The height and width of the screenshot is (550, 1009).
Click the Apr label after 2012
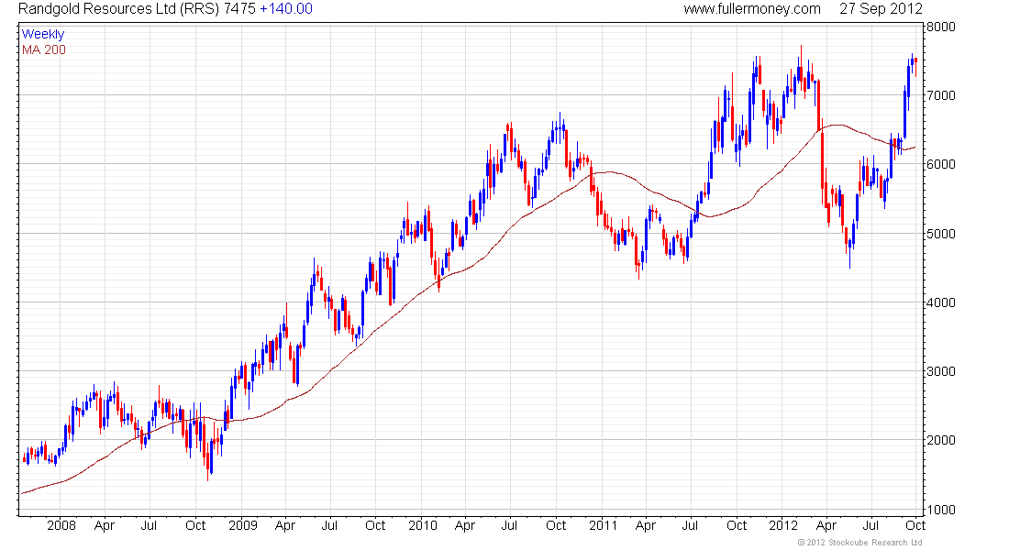point(826,525)
